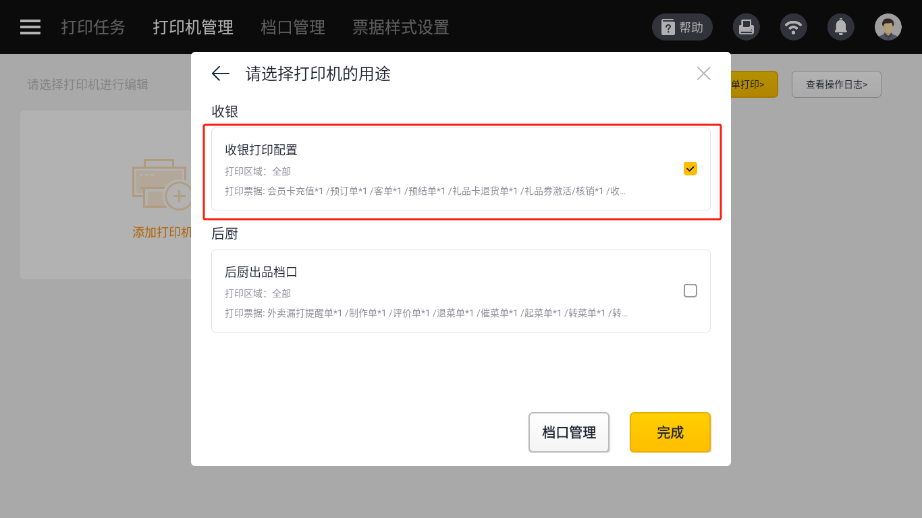Click the 帮助 help button
The height and width of the screenshot is (518, 922).
coord(682,27)
